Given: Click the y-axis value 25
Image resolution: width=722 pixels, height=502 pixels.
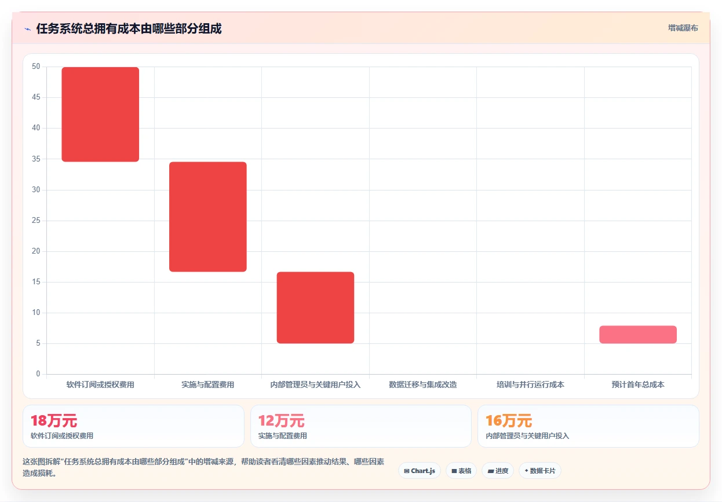Looking at the screenshot, I should (36, 221).
